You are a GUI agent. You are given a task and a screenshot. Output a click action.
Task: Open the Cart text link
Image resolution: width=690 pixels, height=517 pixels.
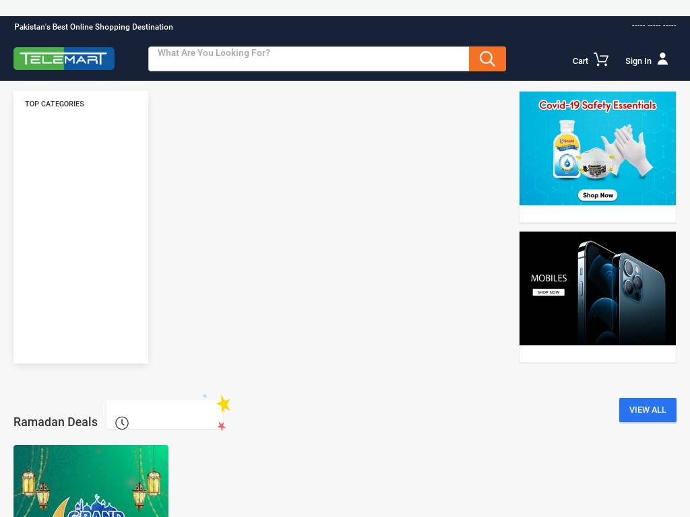(580, 61)
